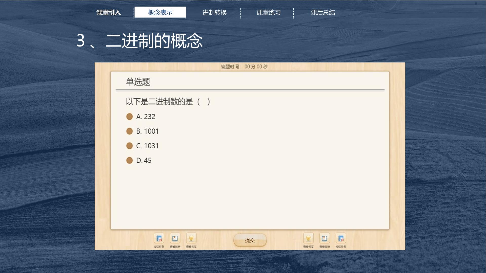The image size is (486, 273).
Task: Mark answer D. 45
Action: 139,161
